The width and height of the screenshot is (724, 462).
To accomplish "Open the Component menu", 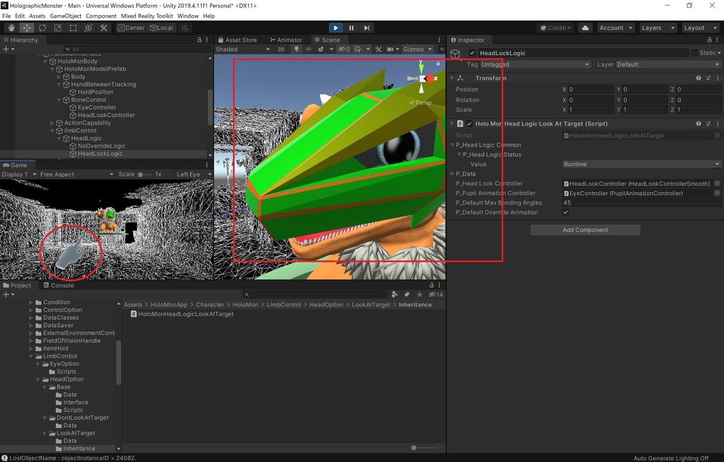I will pyautogui.click(x=101, y=16).
